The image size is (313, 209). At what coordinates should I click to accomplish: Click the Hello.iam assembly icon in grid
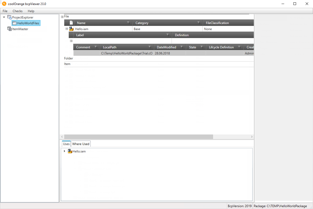click(71, 29)
